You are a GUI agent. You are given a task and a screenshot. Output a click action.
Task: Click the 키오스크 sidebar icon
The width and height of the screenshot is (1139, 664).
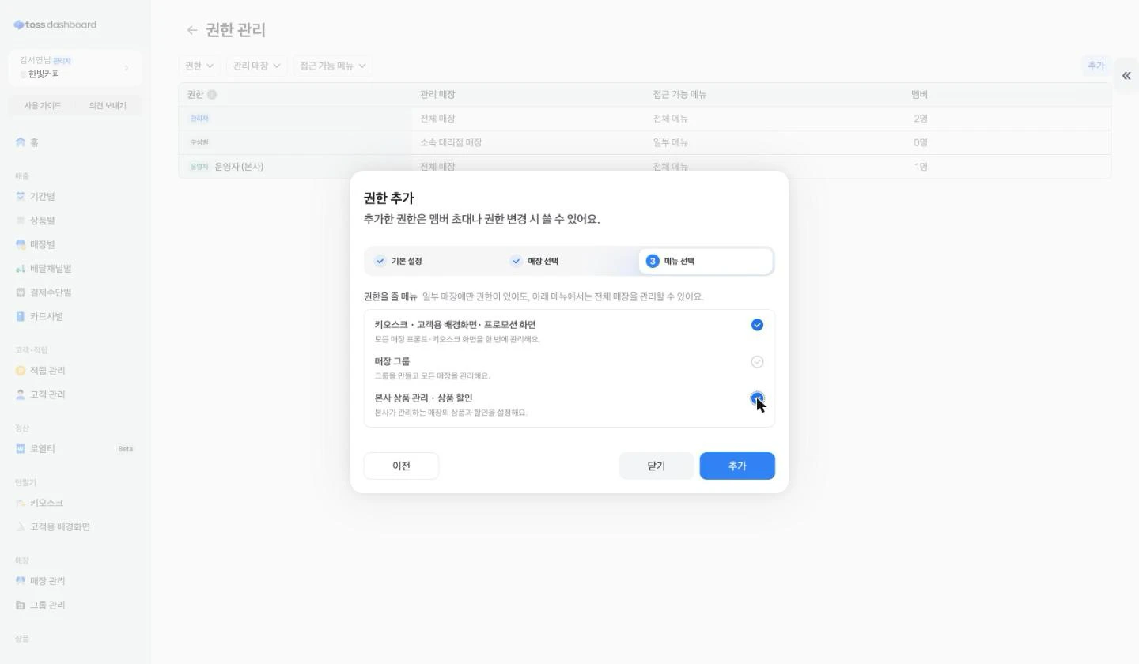tap(21, 503)
